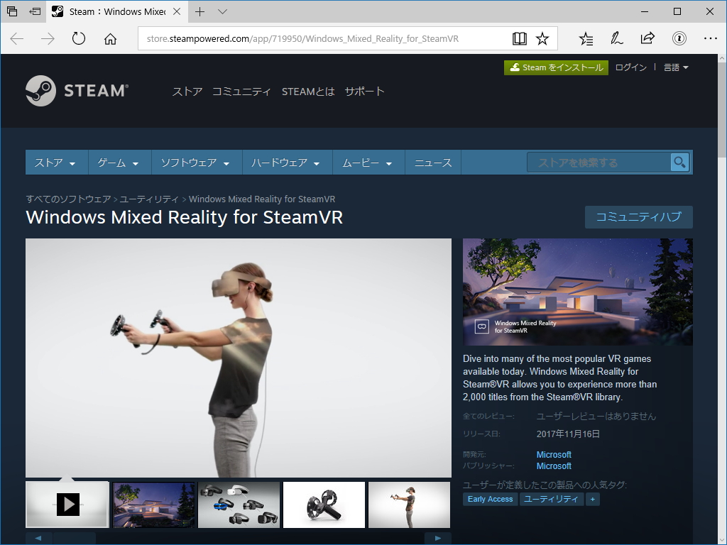Share this page using the share icon
727x545 pixels.
click(647, 38)
